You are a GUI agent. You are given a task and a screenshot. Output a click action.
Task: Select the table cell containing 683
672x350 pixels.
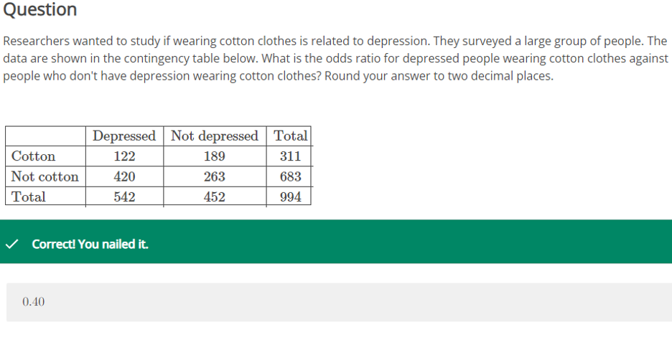pos(290,176)
